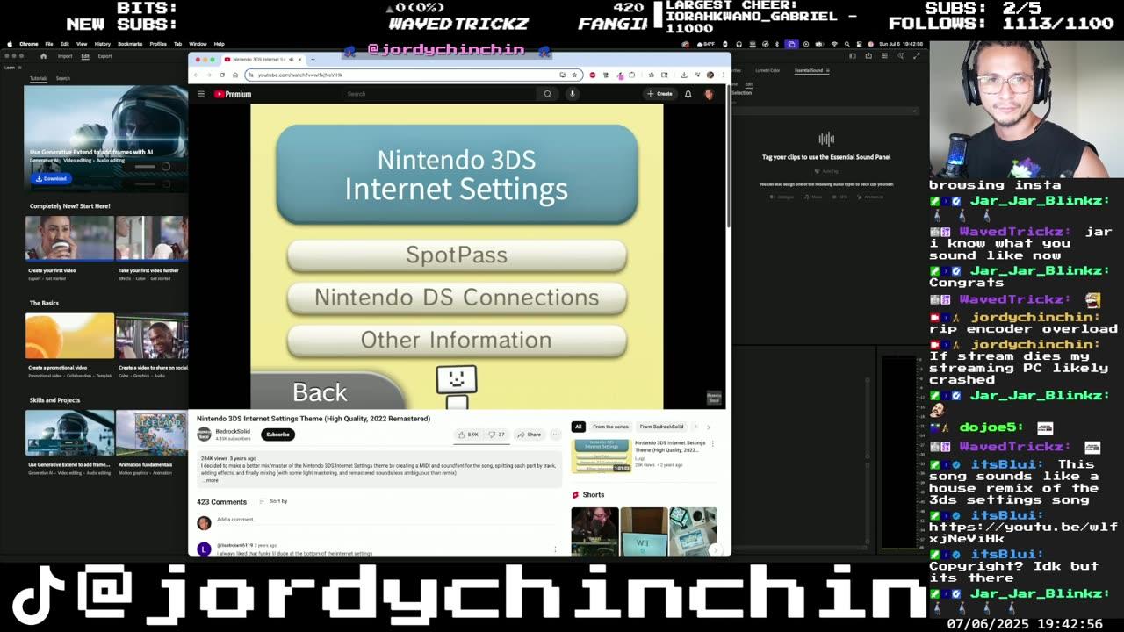
Task: Open more actions beside Share
Action: 555,434
